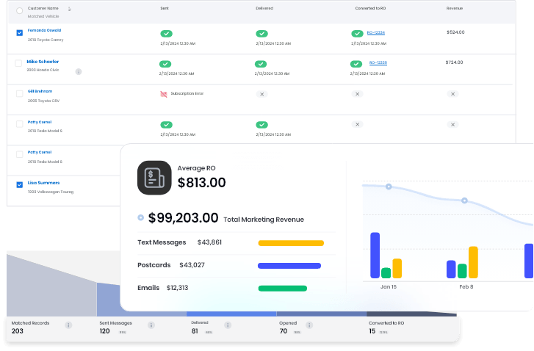The image size is (534, 351).
Task: Click Delivered green checkmark in Patty Cornel row
Action: coord(262,125)
